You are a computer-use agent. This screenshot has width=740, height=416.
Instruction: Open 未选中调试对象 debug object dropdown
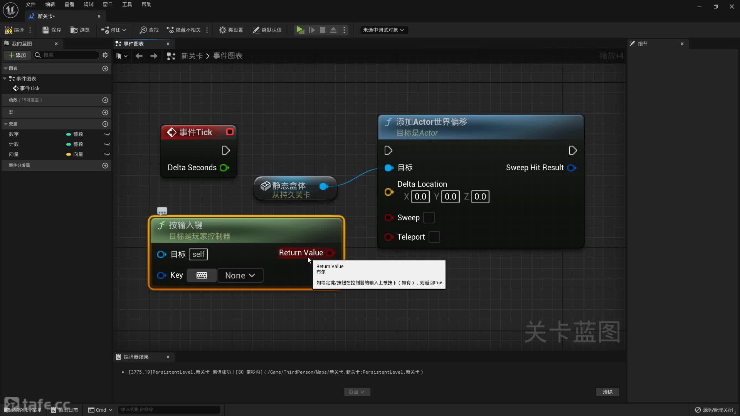click(383, 30)
